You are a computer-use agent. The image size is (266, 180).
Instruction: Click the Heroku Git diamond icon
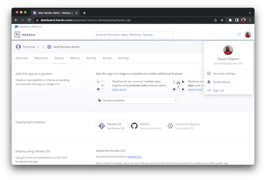(x=102, y=126)
